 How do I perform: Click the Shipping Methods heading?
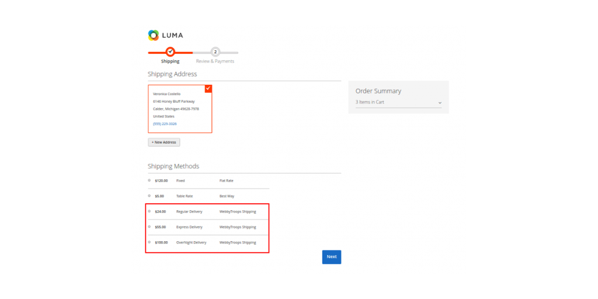click(x=173, y=166)
